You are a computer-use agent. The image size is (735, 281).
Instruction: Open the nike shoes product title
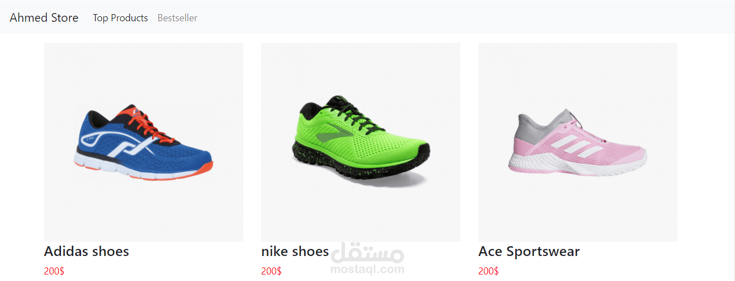(x=295, y=252)
